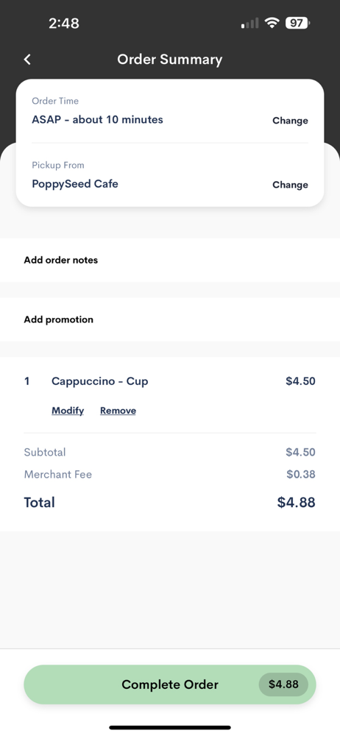Tap the Complete Order button
340x736 pixels.
tap(170, 684)
